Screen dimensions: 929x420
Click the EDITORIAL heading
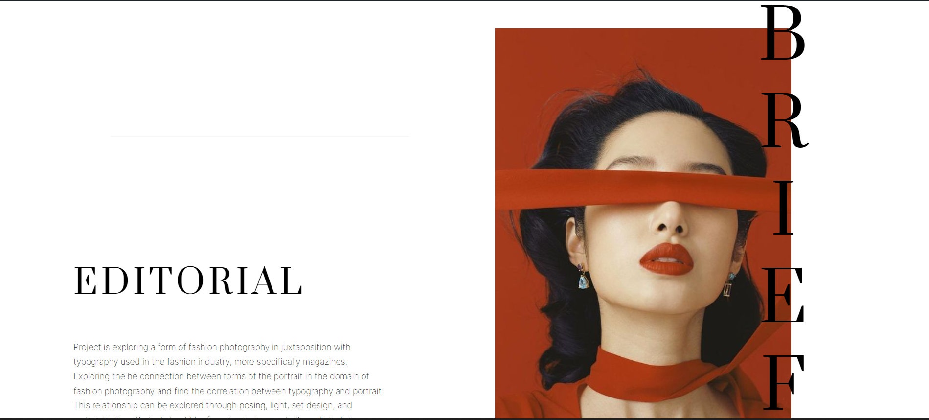pyautogui.click(x=188, y=280)
